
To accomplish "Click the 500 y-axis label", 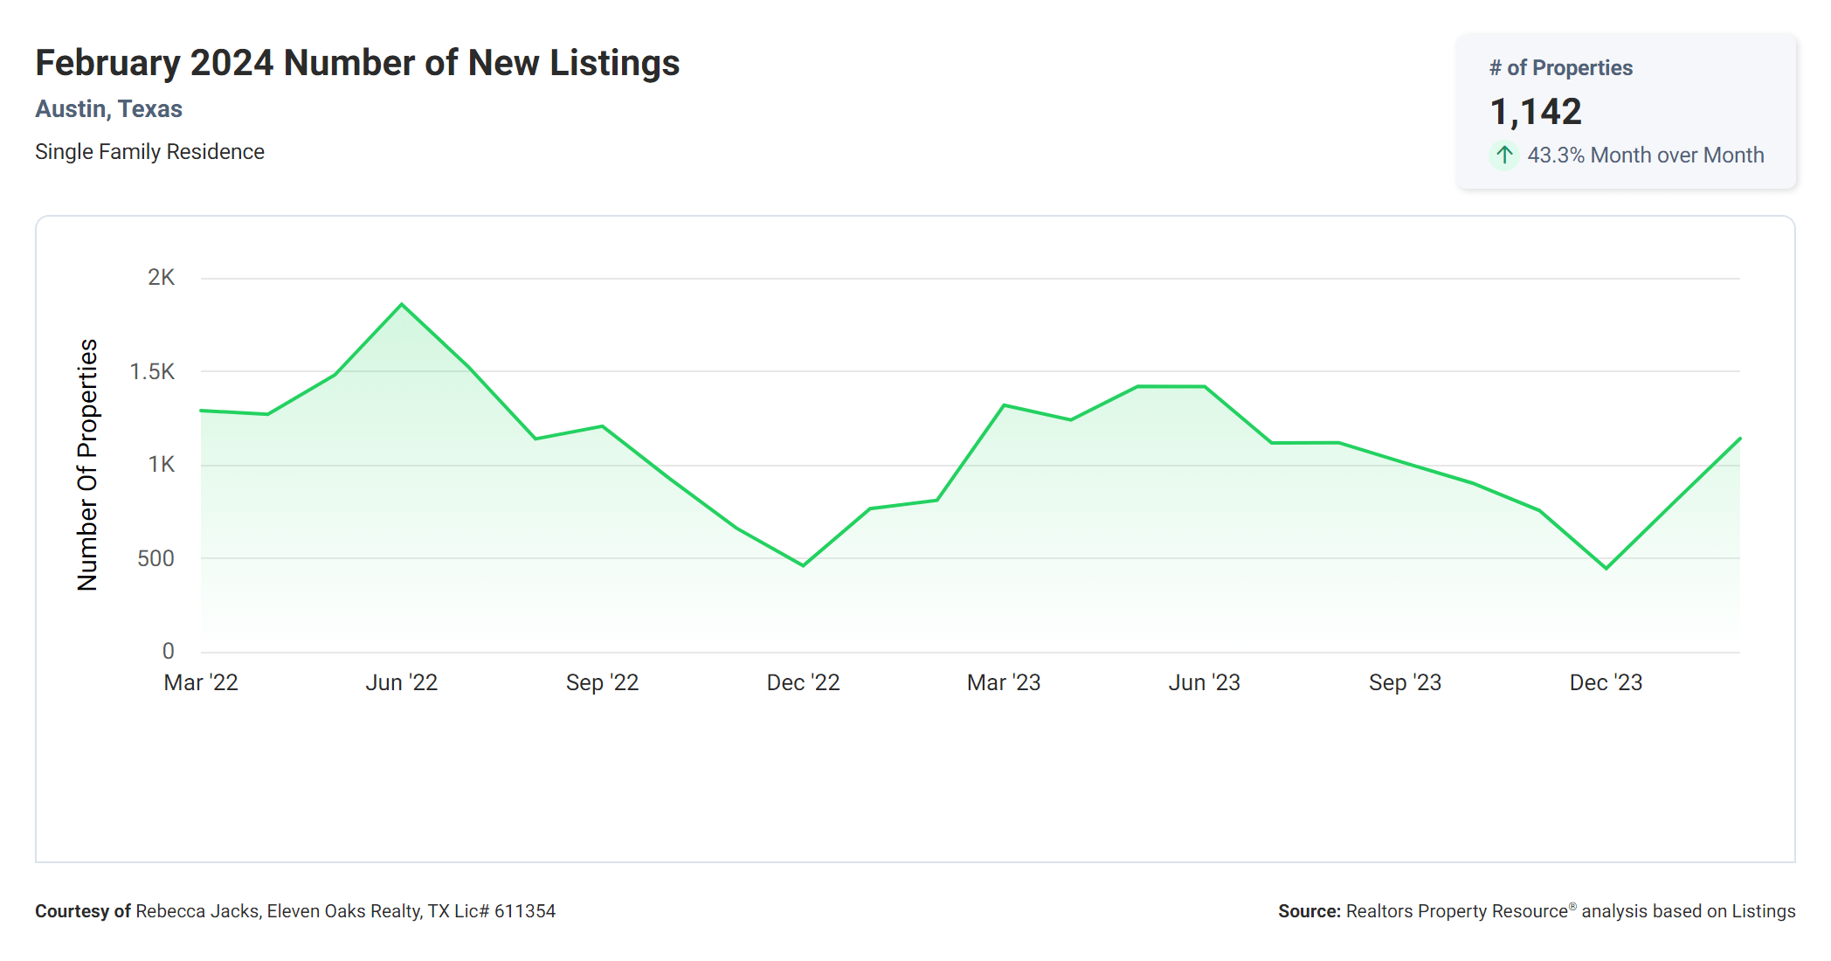I will (x=155, y=558).
